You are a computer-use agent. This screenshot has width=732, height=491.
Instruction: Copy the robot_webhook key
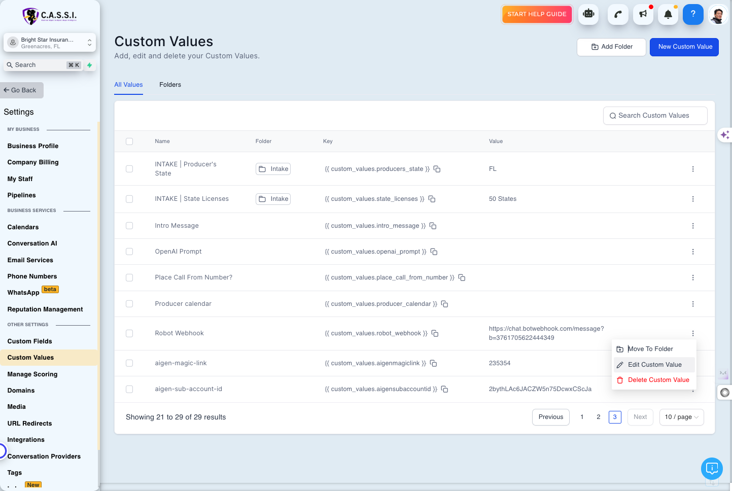pyautogui.click(x=435, y=333)
